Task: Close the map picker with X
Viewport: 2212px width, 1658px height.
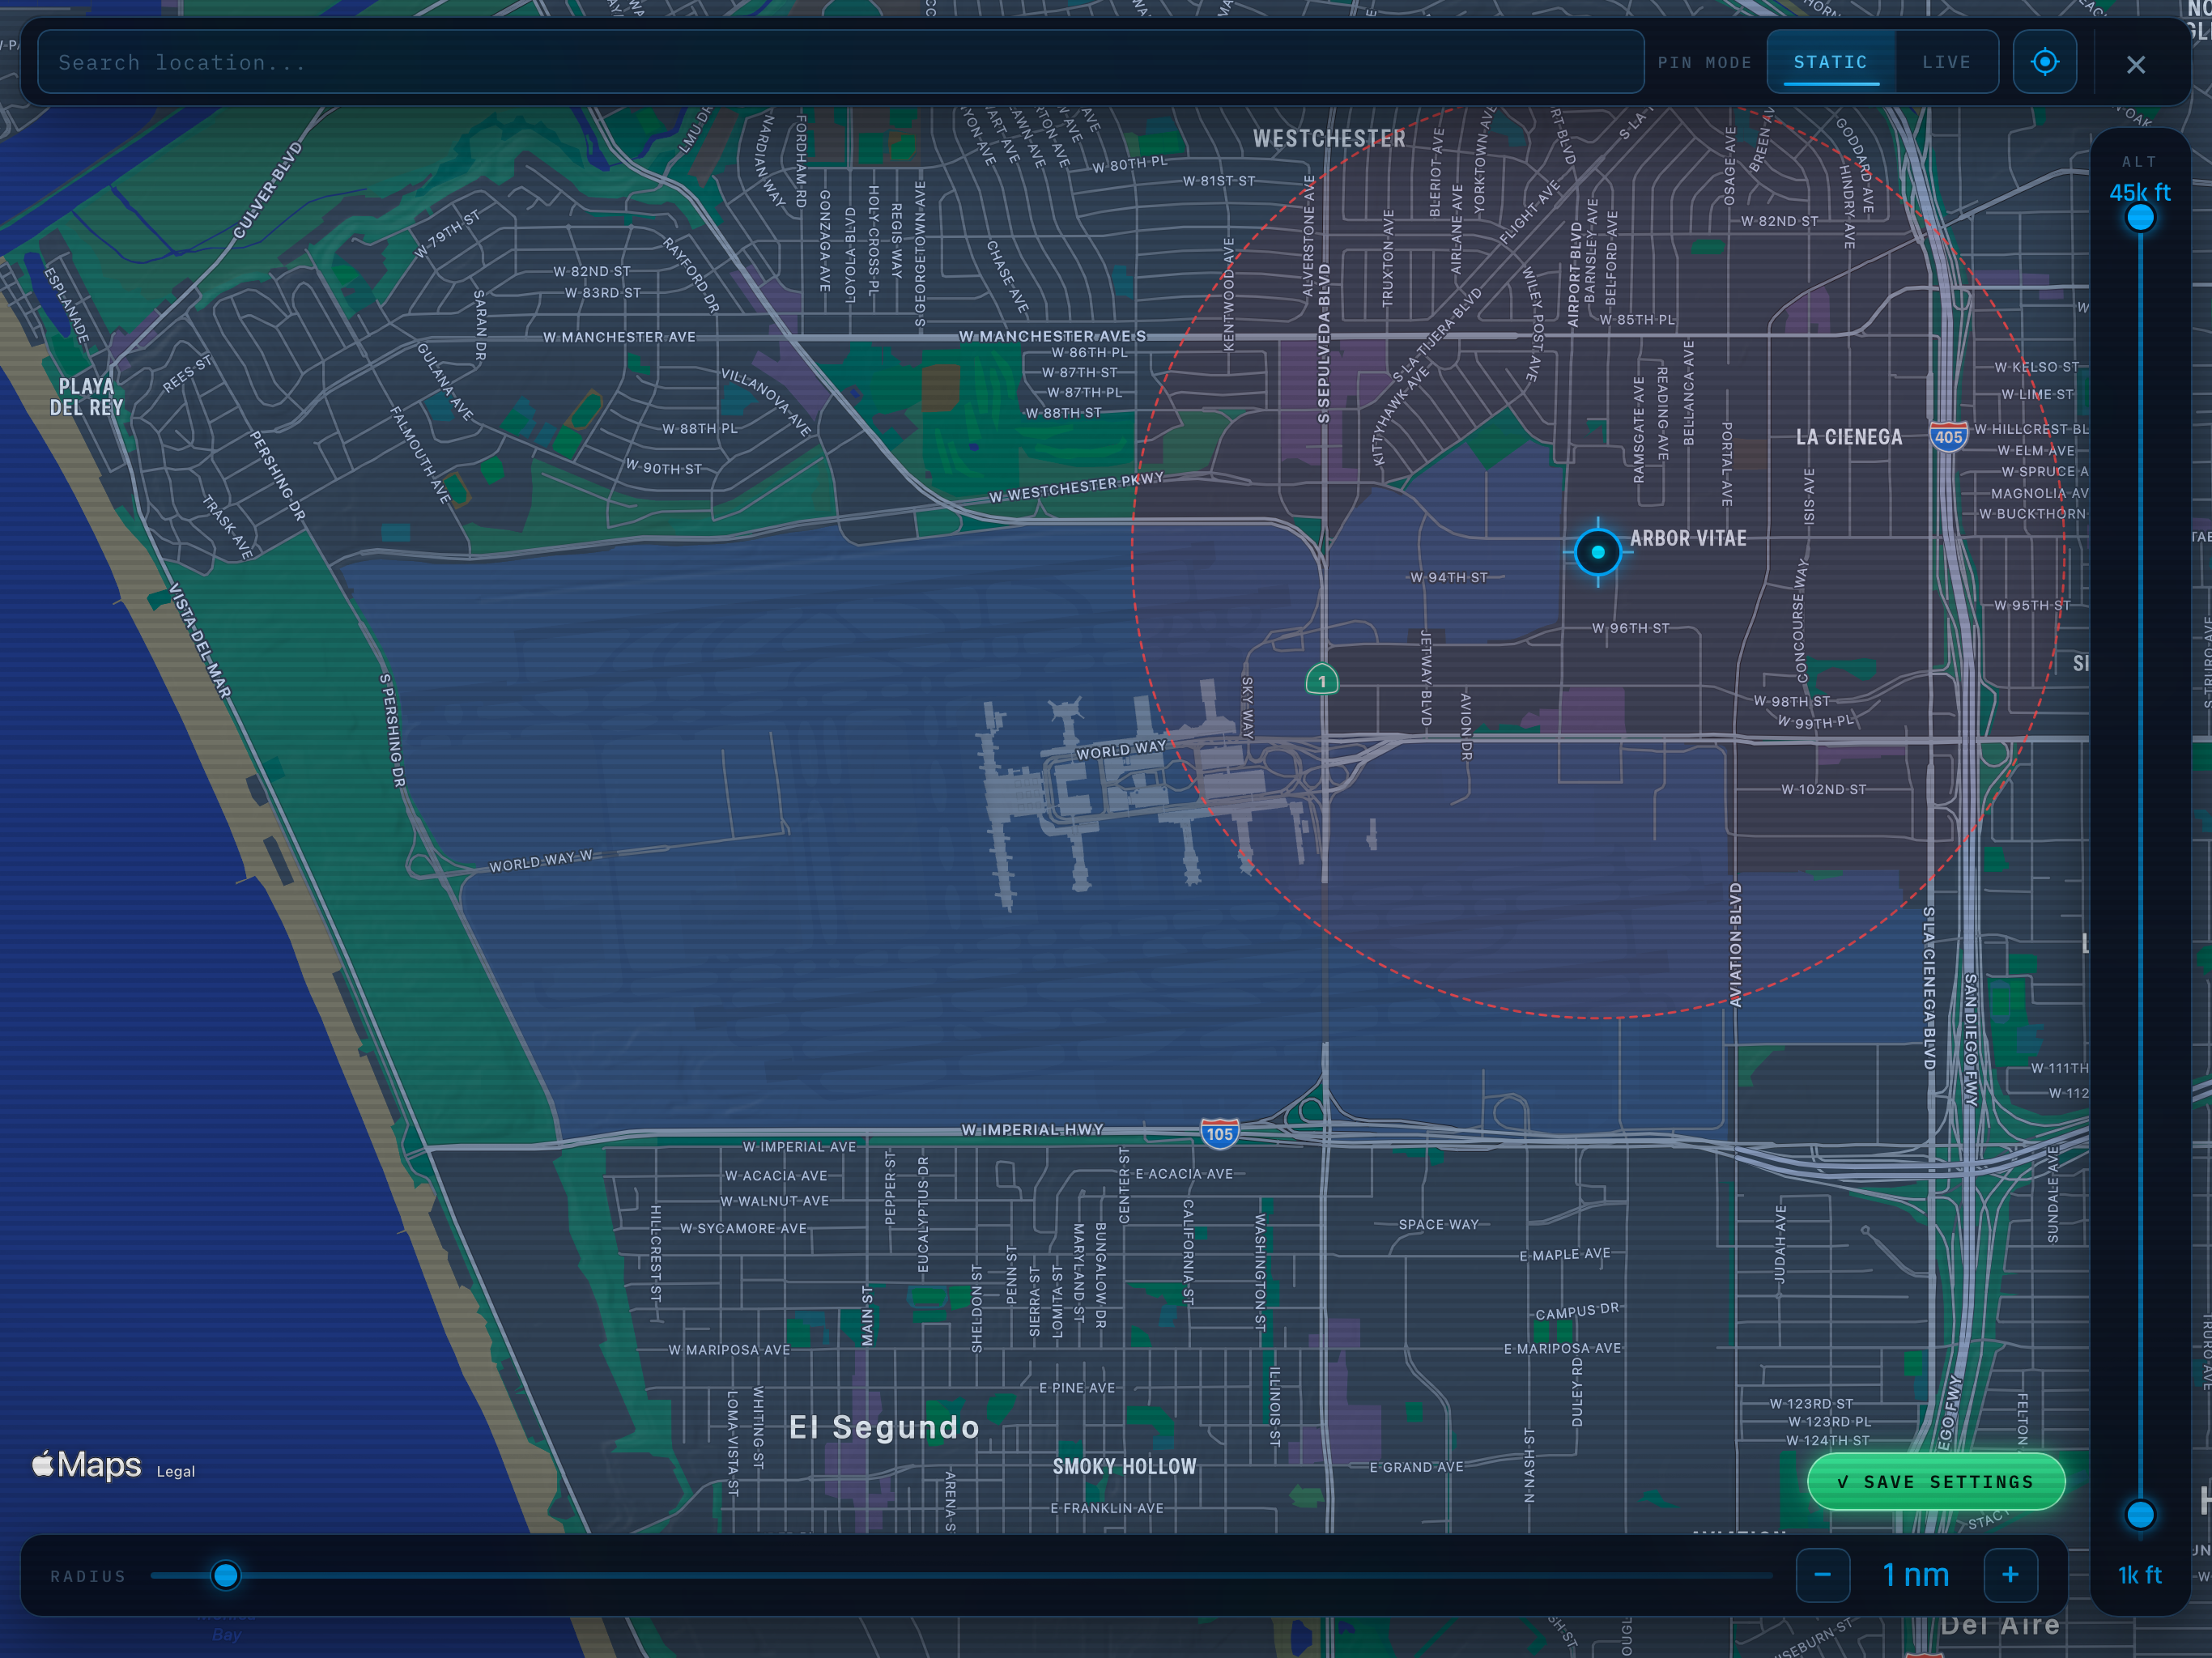Action: 2136,65
